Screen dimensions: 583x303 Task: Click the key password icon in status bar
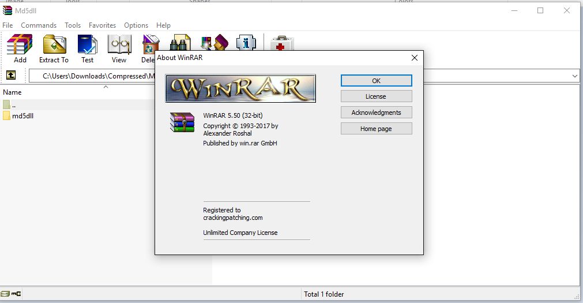pyautogui.click(x=17, y=294)
